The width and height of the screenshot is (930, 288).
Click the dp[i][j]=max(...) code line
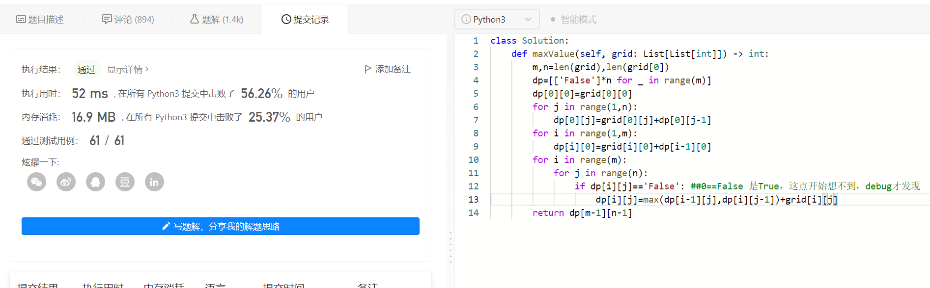[716, 200]
